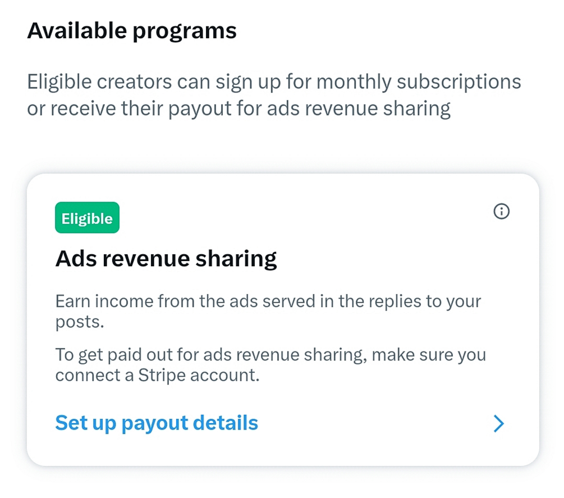564x498 pixels.
Task: Select the Ads revenue sharing card title
Action: [166, 259]
